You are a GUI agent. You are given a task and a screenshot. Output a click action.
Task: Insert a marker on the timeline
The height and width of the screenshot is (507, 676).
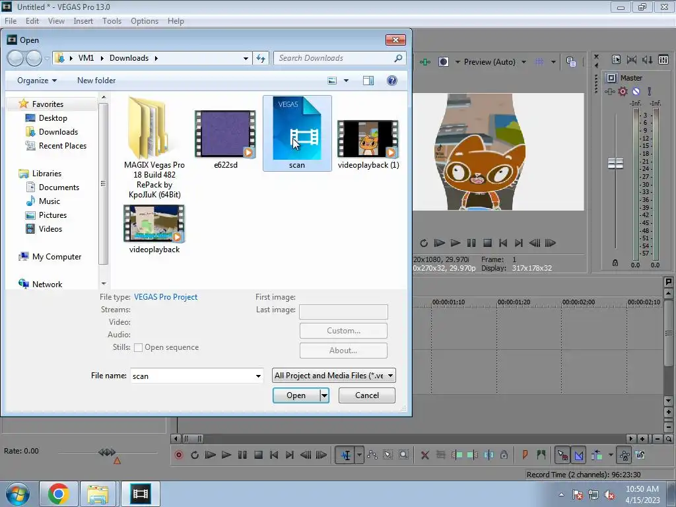point(525,454)
